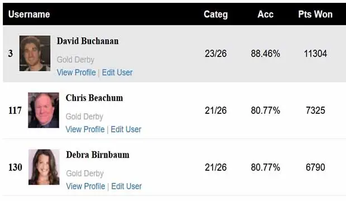The width and height of the screenshot is (346, 201).
Task: Click Edit User for Debra Birnbaum
Action: (127, 186)
